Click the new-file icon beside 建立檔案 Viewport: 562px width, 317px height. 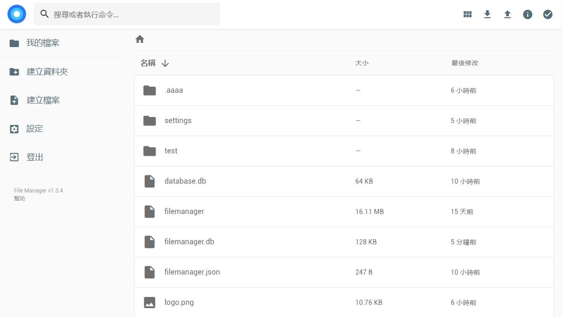click(x=14, y=100)
